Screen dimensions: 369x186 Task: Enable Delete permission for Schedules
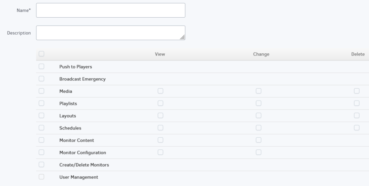tap(357, 128)
